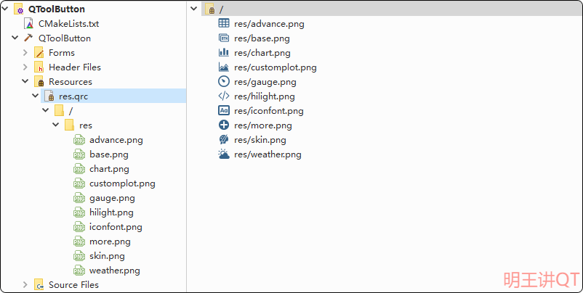Click the code brackets thumbnail of res/hilight.png
This screenshot has height=293, width=583.
tap(224, 96)
